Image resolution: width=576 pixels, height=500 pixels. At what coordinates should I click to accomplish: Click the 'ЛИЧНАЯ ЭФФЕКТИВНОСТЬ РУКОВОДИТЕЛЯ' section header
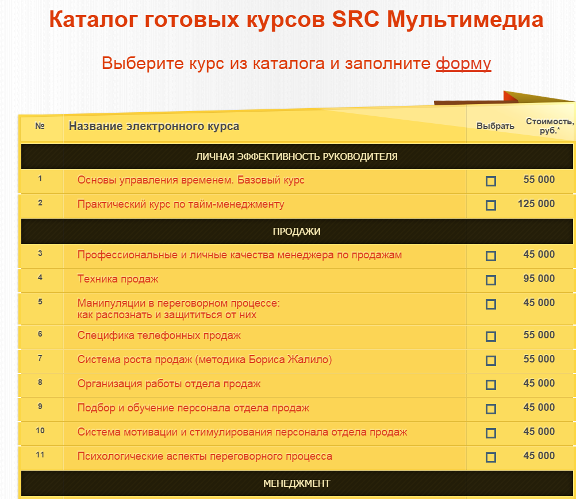pyautogui.click(x=297, y=157)
